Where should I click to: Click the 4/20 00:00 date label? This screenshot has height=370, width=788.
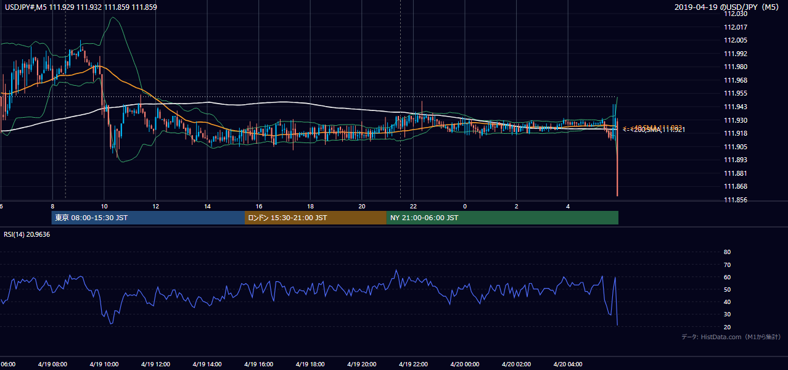tap(465, 364)
